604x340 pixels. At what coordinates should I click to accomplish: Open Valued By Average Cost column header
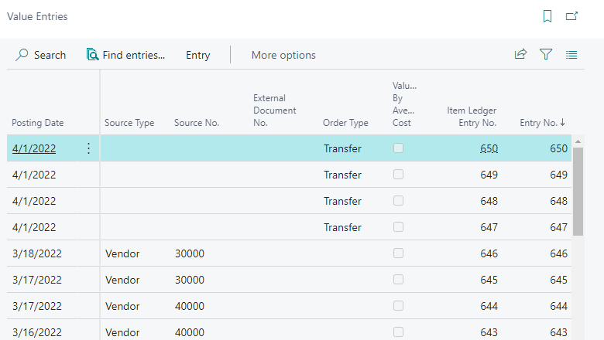tap(404, 104)
